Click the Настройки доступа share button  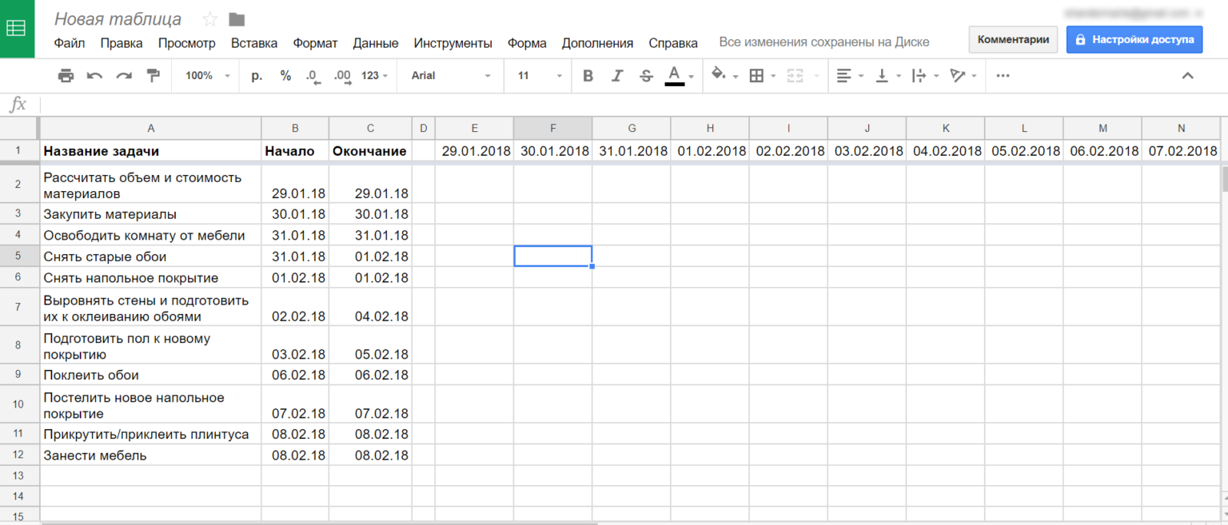point(1134,39)
